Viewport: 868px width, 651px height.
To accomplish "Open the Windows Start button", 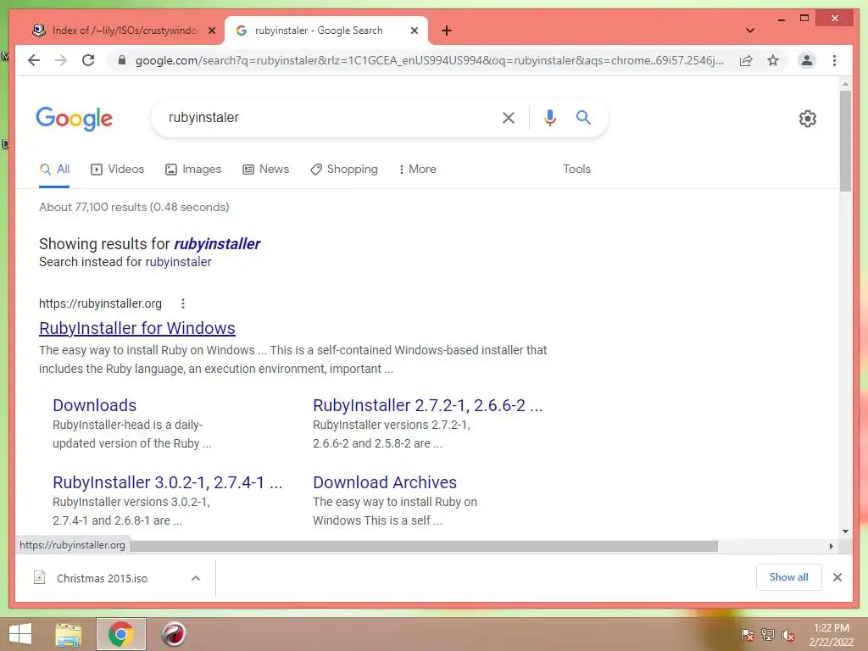I will pyautogui.click(x=20, y=634).
